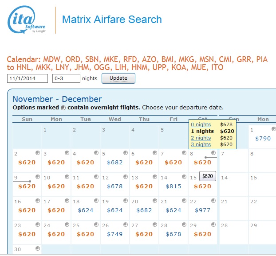Select $790 fare on December 1
The height and width of the screenshot is (256, 276).
[263, 139]
